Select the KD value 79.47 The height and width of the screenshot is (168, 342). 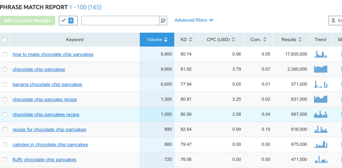pyautogui.click(x=186, y=144)
